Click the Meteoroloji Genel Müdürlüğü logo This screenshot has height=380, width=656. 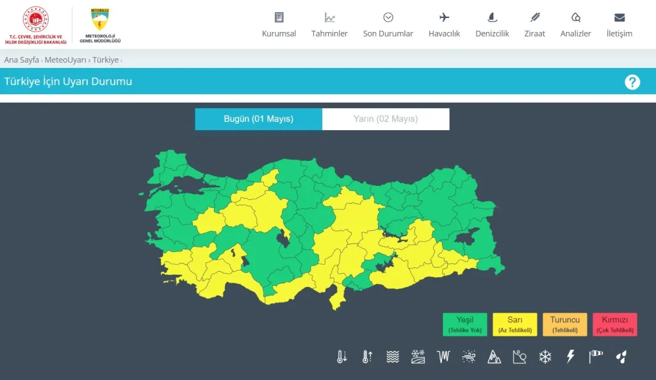(x=100, y=25)
